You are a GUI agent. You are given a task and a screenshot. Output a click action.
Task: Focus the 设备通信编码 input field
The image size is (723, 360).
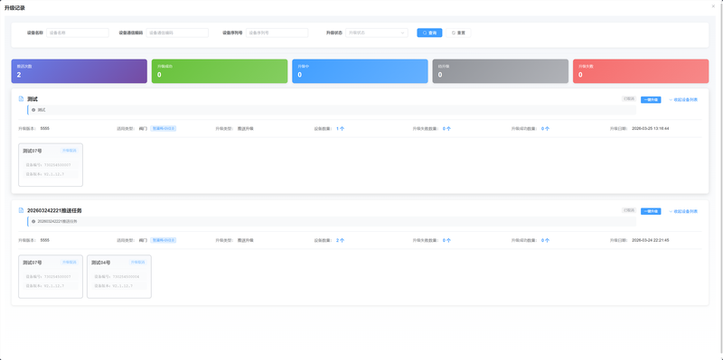pyautogui.click(x=177, y=32)
